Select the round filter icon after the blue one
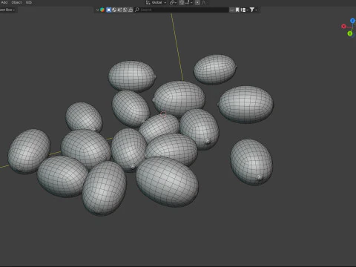The image size is (356, 267). 114,10
